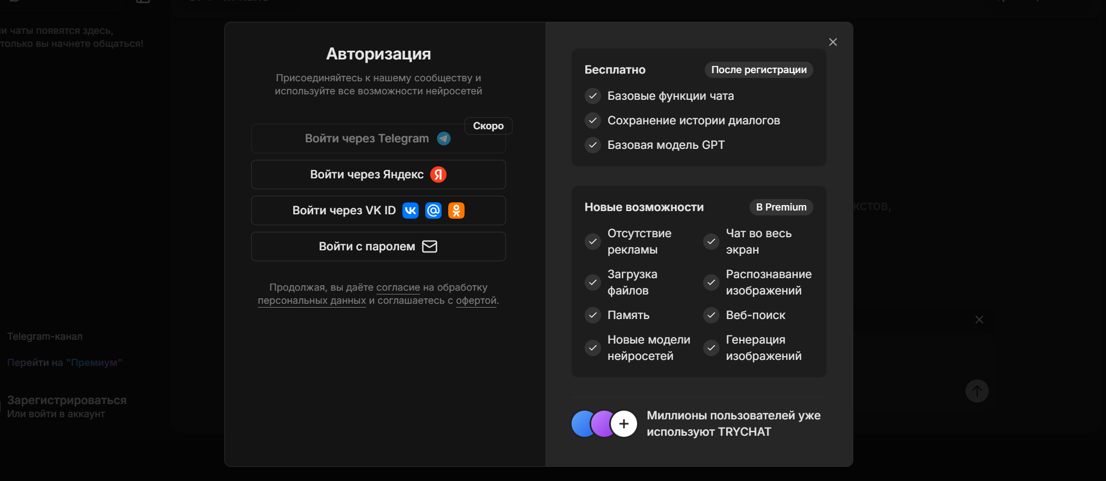This screenshot has height=481, width=1106.
Task: Open the оффертой link
Action: tap(476, 300)
